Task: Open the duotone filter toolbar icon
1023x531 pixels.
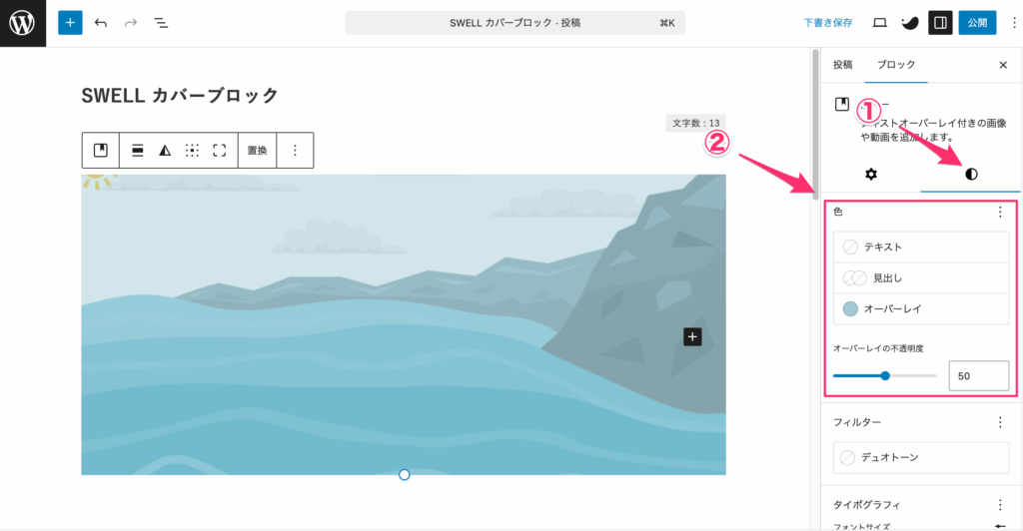Action: pos(165,151)
